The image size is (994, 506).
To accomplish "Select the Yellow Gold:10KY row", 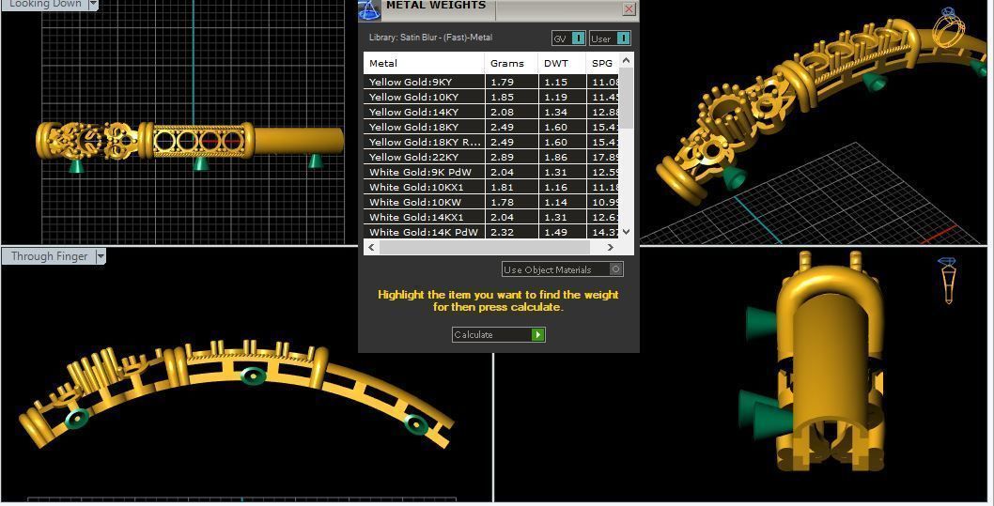I will pos(491,97).
